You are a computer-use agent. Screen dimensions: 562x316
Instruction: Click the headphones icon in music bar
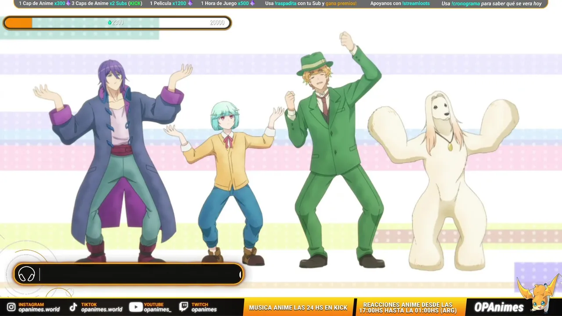point(26,274)
